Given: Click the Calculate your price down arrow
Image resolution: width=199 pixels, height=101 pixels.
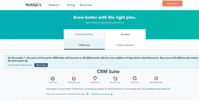Looking at the screenshot, I should coord(112,94).
